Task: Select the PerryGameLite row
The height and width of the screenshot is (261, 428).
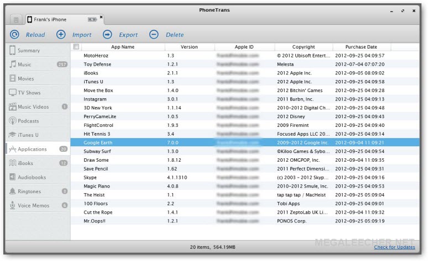Action: point(245,116)
